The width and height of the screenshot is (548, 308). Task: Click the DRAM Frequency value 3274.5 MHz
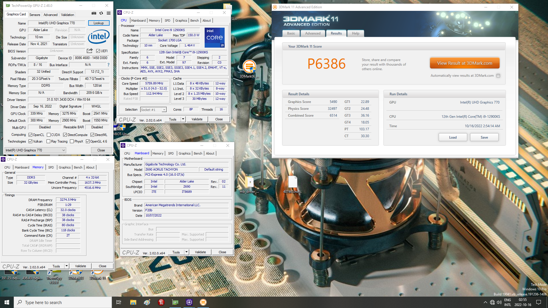[68, 200]
